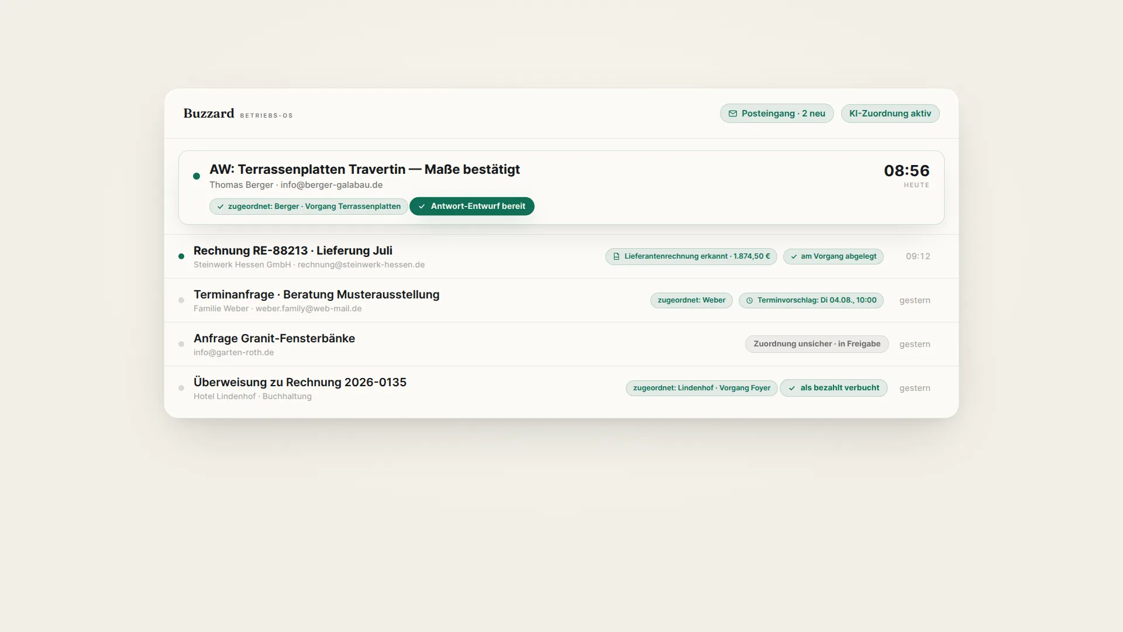Open the Anfrage Granit-Fensterbänke mail

point(274,338)
